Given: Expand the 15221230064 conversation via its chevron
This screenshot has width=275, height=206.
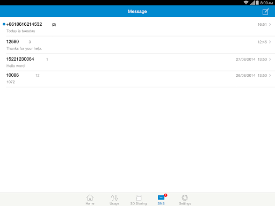Looking at the screenshot, I should click(270, 59).
